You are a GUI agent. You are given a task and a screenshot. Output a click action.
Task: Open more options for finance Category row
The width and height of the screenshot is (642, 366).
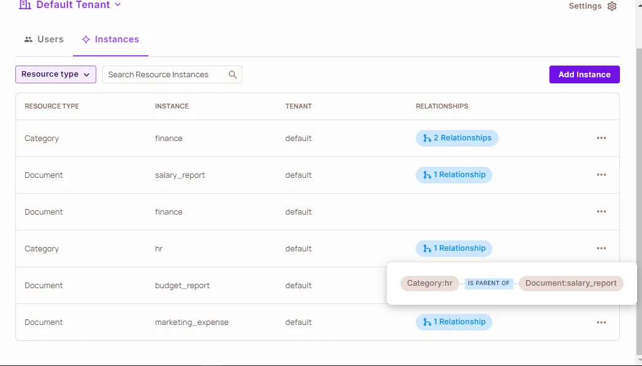(601, 138)
